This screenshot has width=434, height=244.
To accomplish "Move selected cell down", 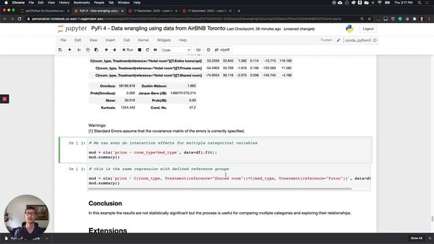I will coord(115,49).
